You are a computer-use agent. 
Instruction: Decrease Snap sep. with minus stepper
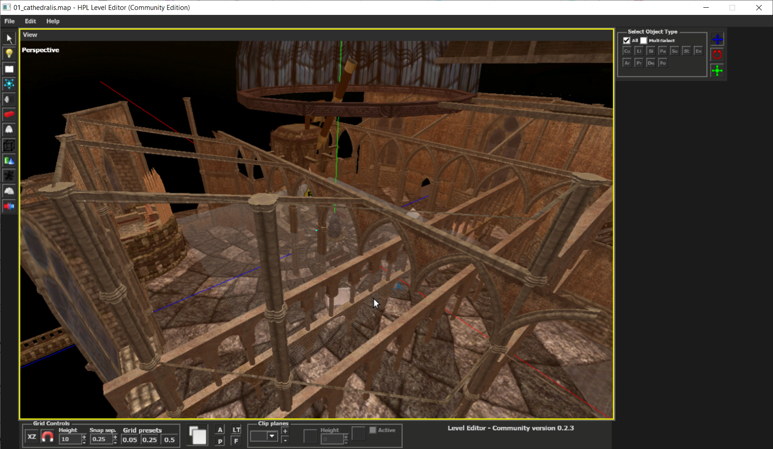pos(115,442)
